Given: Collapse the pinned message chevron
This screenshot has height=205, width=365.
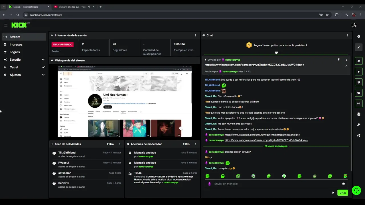Looking at the screenshot, I should [346, 66].
